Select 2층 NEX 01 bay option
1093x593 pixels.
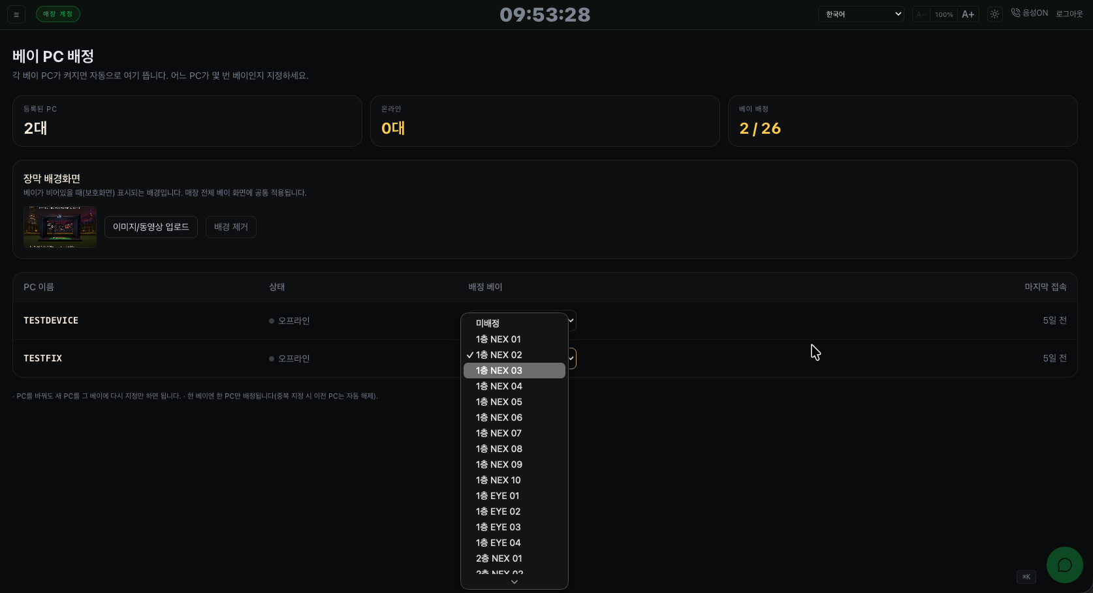[515, 558]
